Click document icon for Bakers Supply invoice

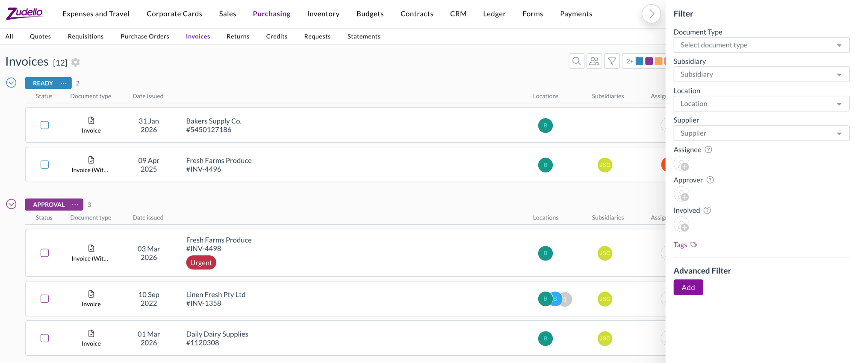click(91, 120)
